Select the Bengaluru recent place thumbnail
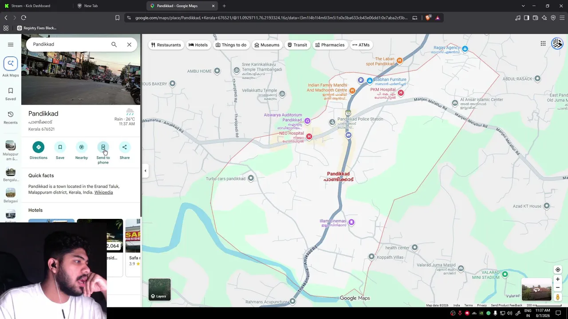The height and width of the screenshot is (319, 568). (x=11, y=171)
